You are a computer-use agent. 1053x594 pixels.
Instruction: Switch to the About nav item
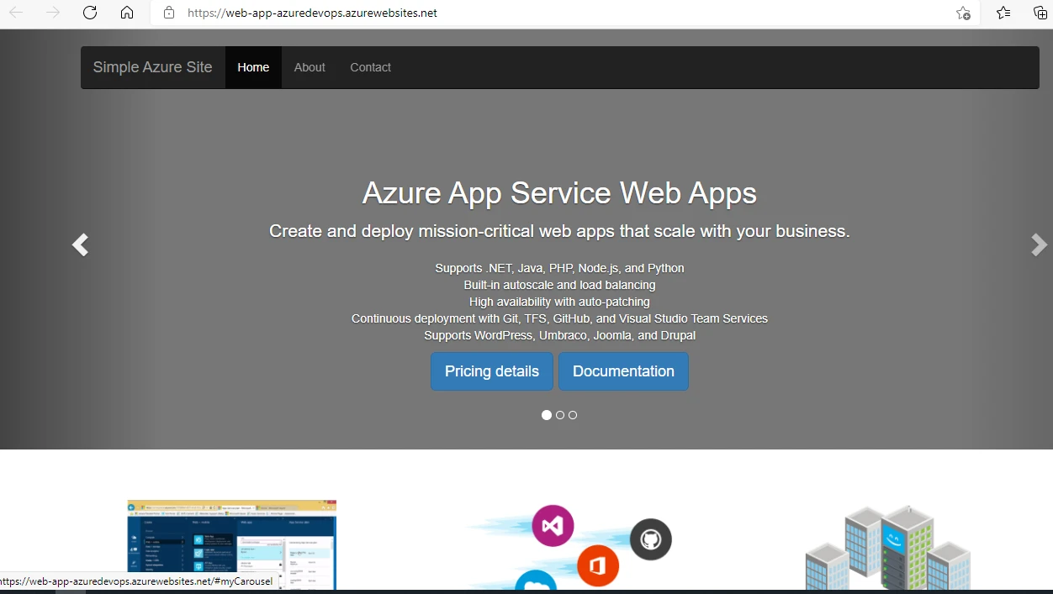pyautogui.click(x=309, y=67)
